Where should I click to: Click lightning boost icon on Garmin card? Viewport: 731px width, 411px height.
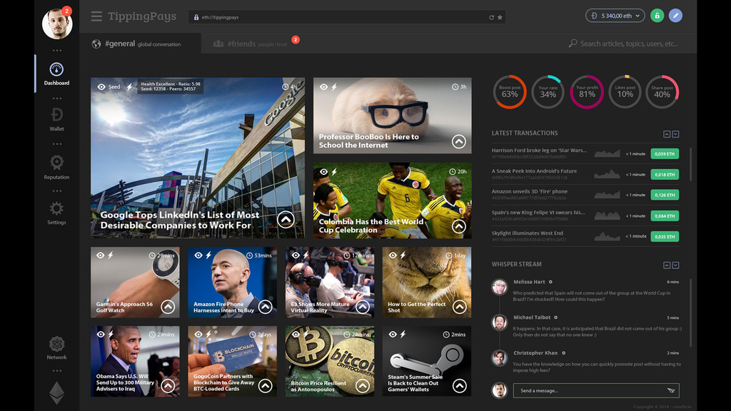(111, 255)
